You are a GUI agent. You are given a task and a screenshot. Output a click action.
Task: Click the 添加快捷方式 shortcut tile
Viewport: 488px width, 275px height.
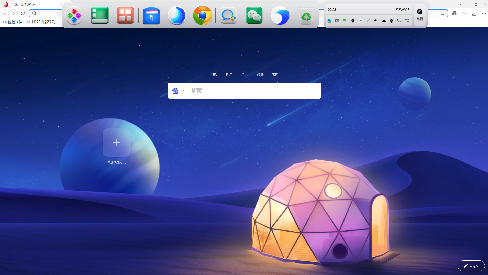click(x=117, y=142)
